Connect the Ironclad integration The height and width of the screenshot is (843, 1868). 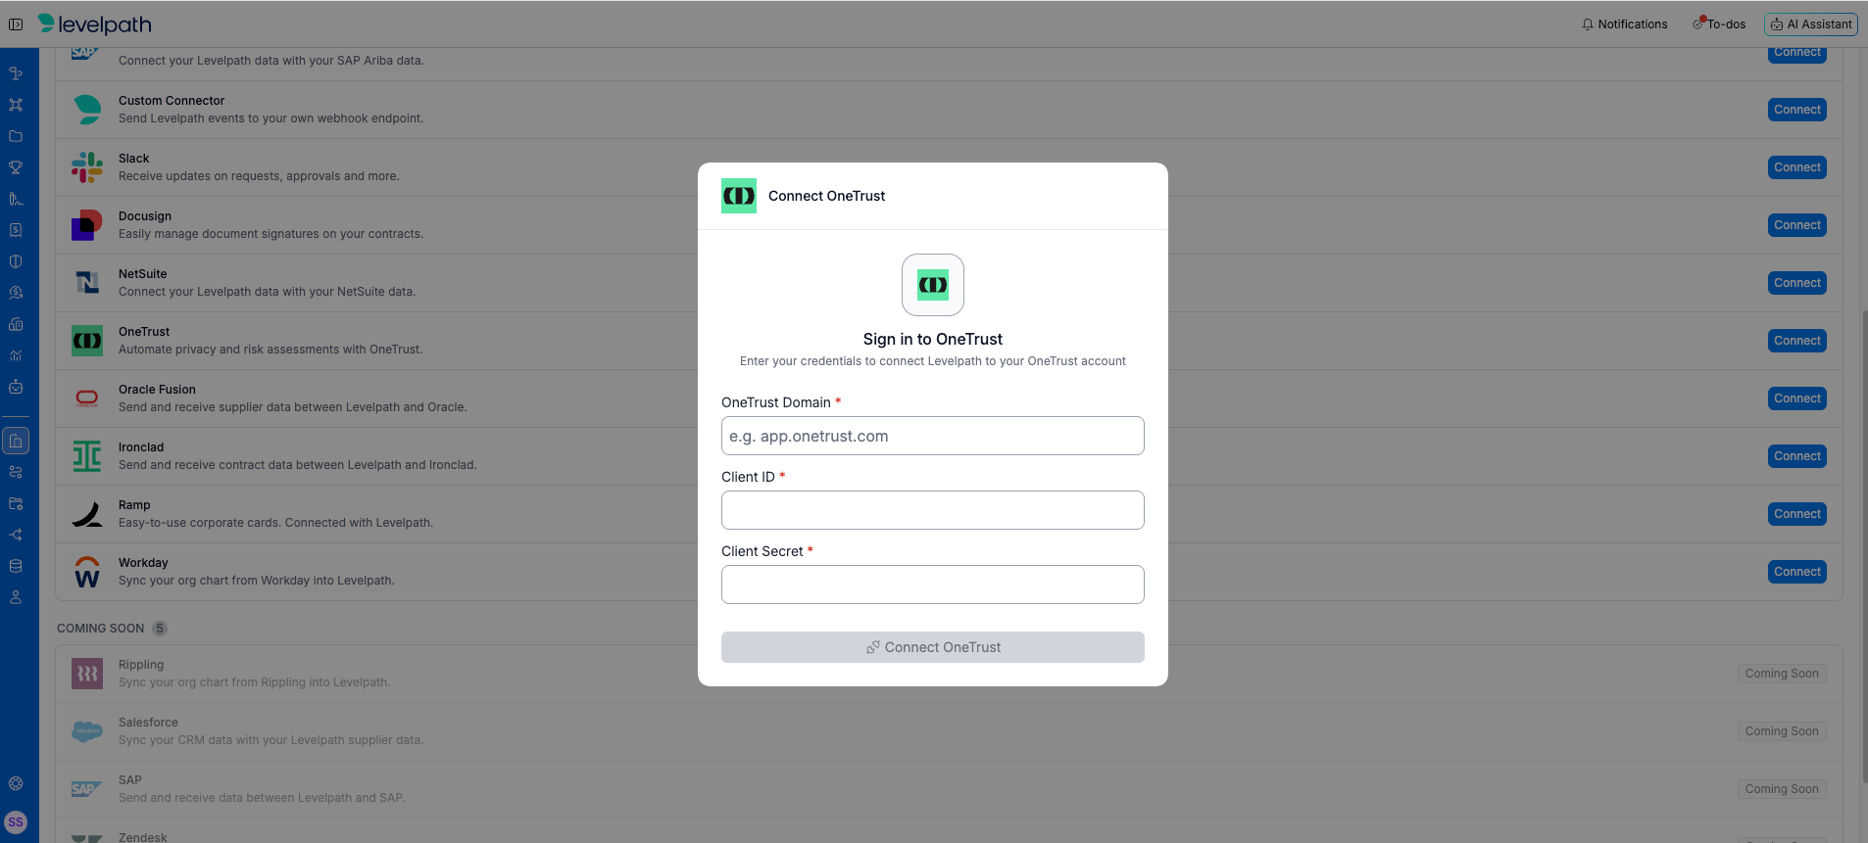[1797, 456]
